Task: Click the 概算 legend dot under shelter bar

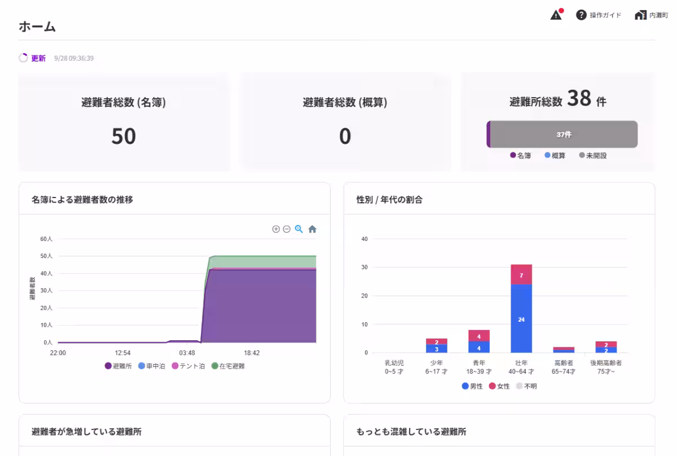Action: point(547,155)
